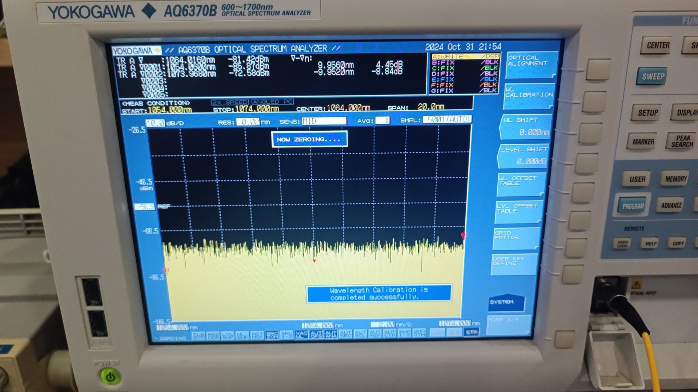This screenshot has height=392, width=698.
Task: Select trace C:FIX in trace list
Action: tap(464, 68)
